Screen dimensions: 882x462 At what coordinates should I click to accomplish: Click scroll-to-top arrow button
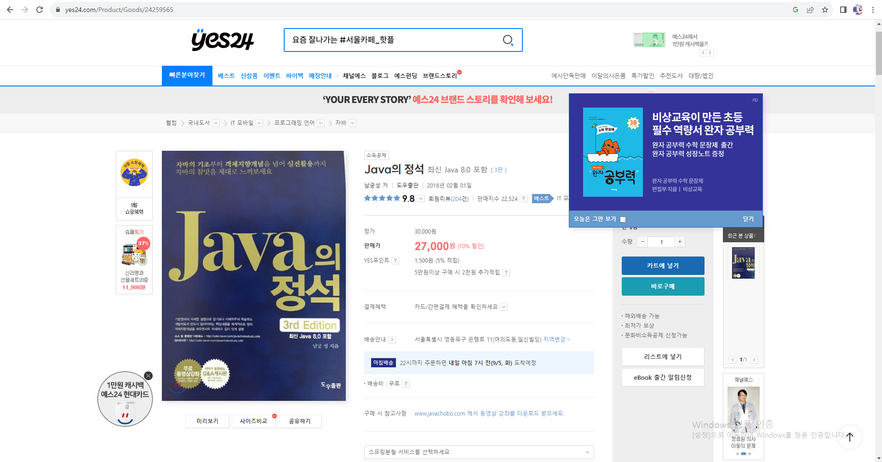tap(850, 437)
